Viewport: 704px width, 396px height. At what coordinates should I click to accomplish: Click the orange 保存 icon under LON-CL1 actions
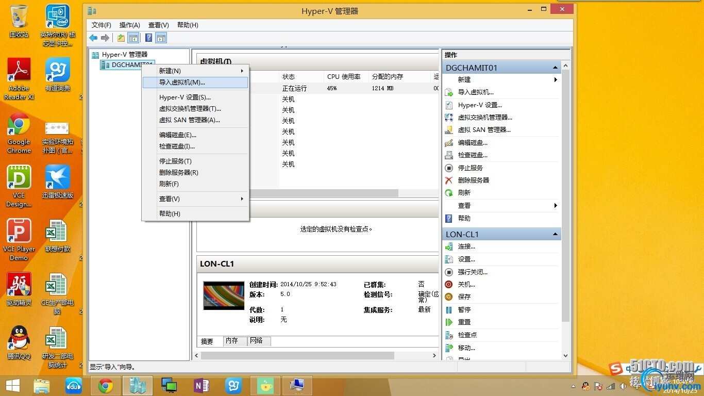[x=449, y=297]
